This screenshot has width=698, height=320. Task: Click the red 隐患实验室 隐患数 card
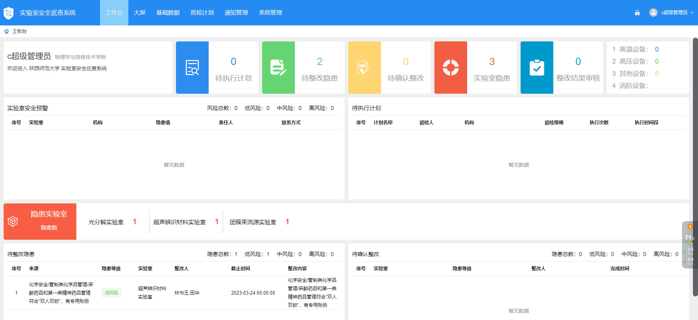pyautogui.click(x=40, y=222)
